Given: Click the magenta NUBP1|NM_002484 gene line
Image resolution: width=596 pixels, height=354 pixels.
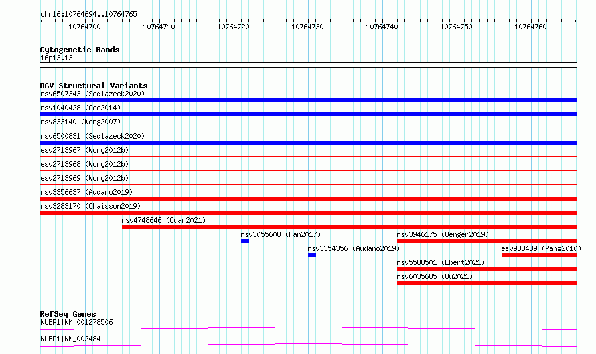Looking at the screenshot, I should click(x=308, y=345).
